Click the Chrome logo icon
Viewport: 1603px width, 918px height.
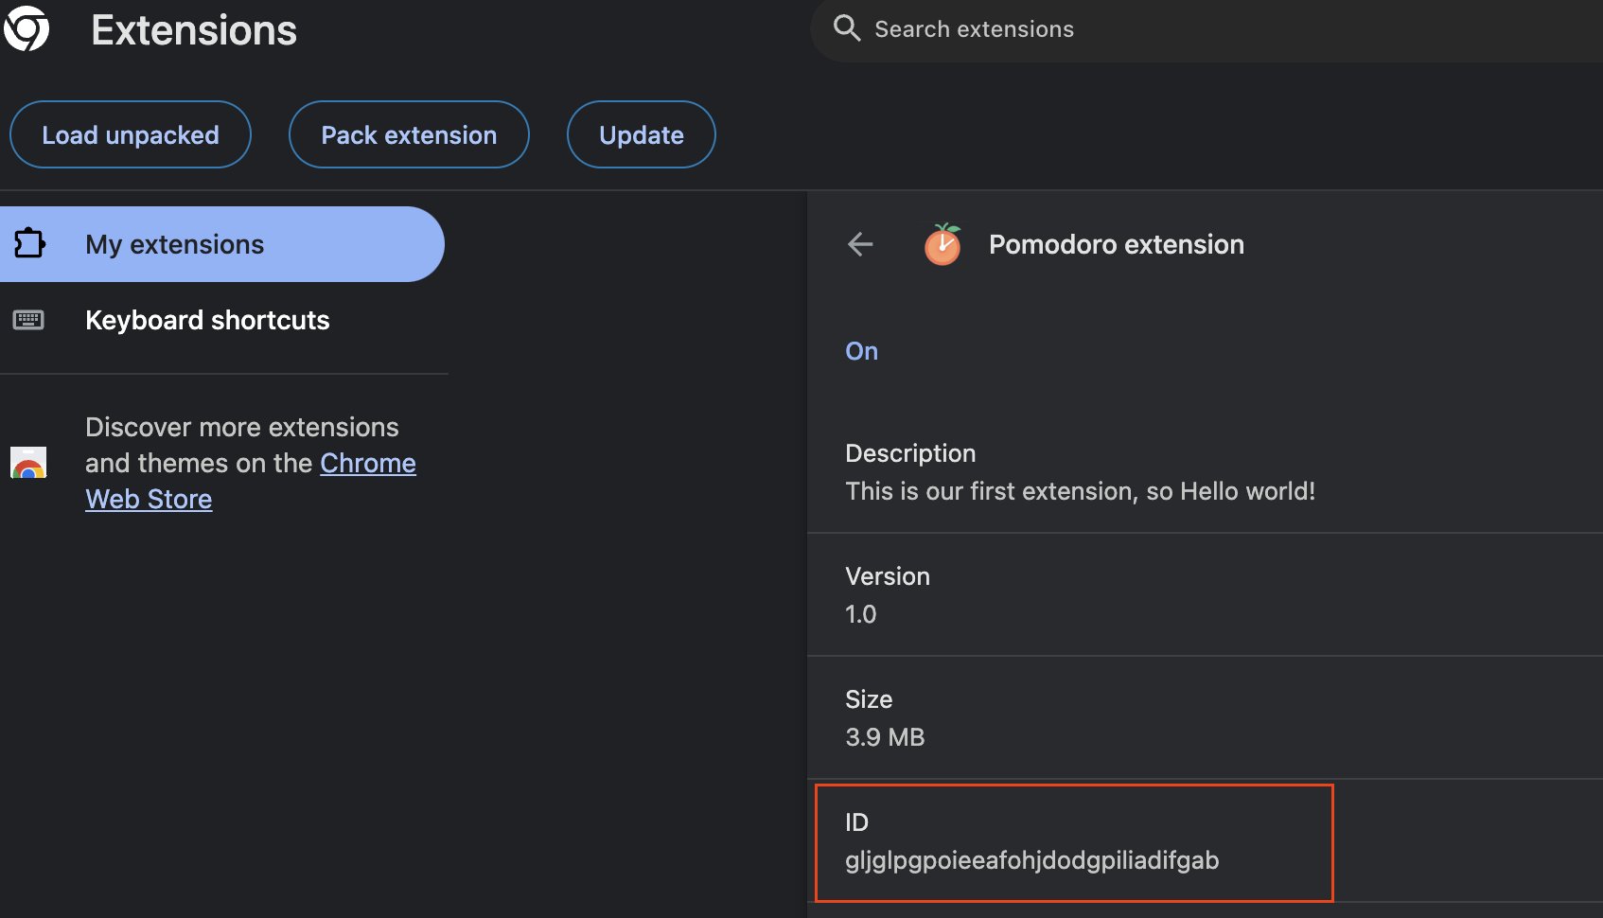click(x=26, y=28)
